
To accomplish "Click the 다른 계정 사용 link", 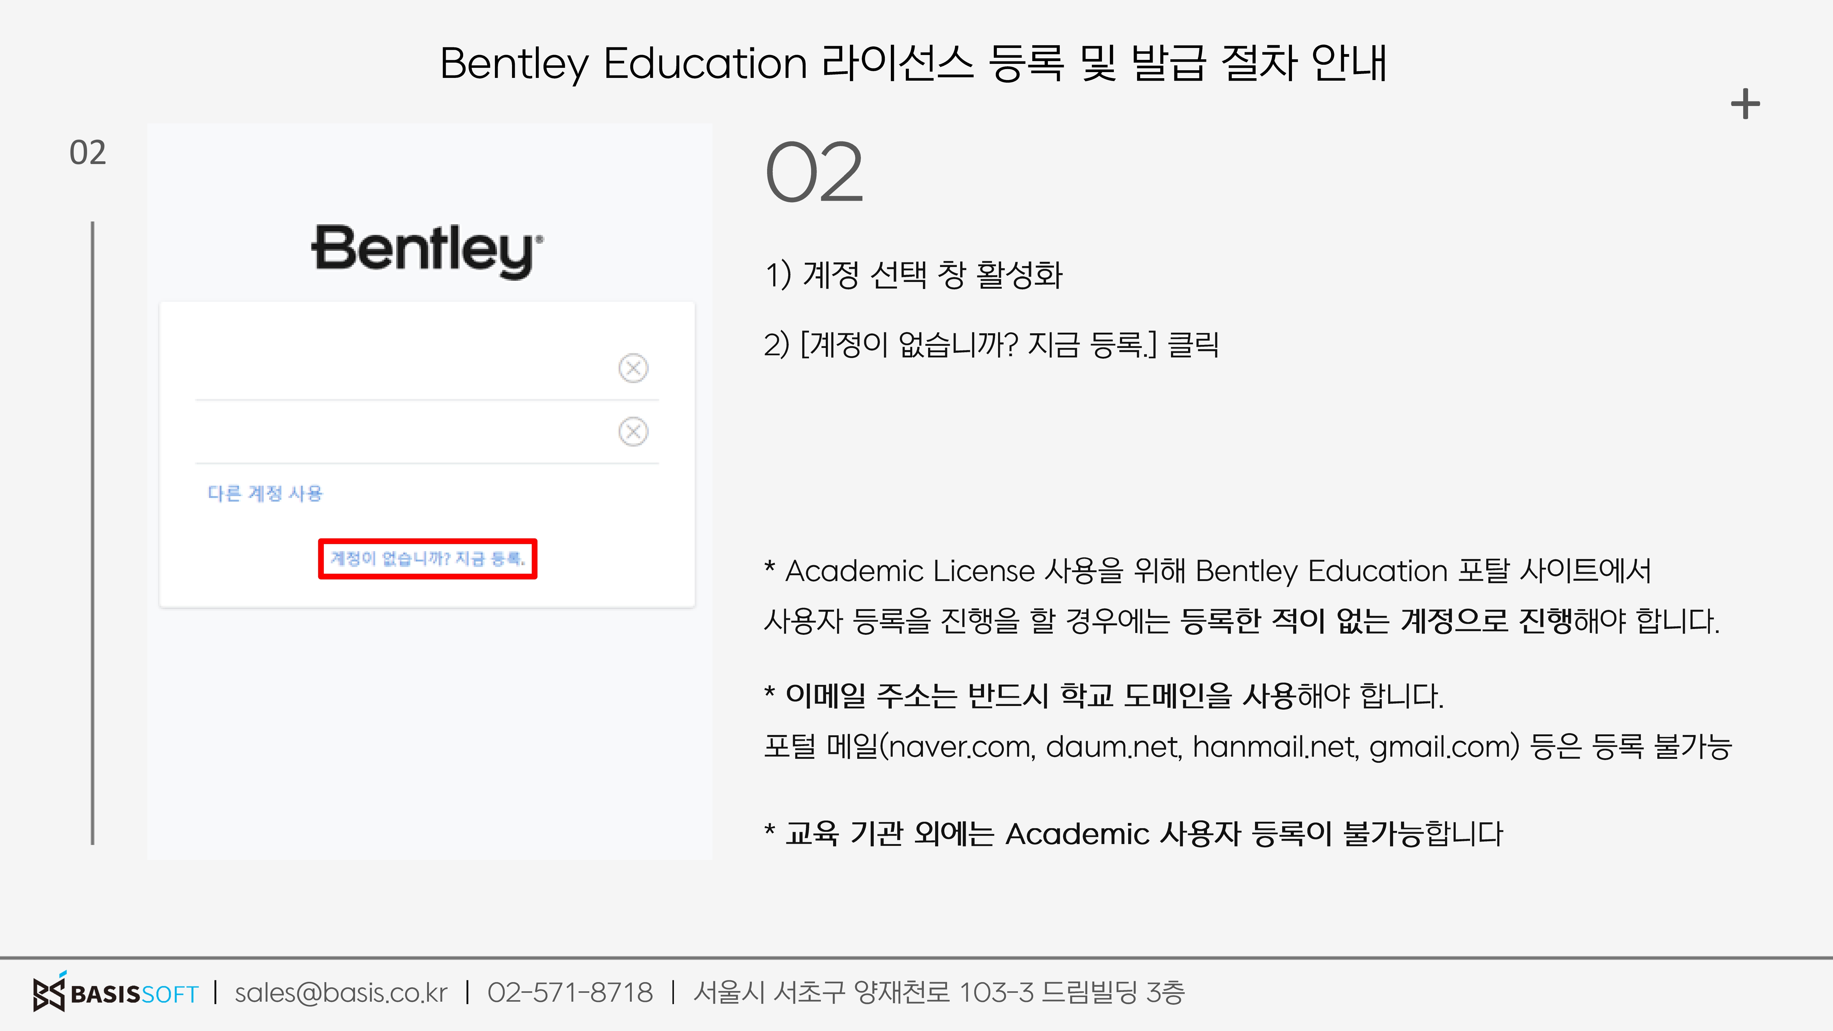I will click(265, 493).
